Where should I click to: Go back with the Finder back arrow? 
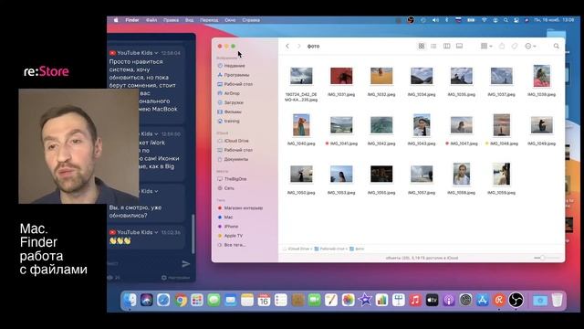pyautogui.click(x=287, y=47)
